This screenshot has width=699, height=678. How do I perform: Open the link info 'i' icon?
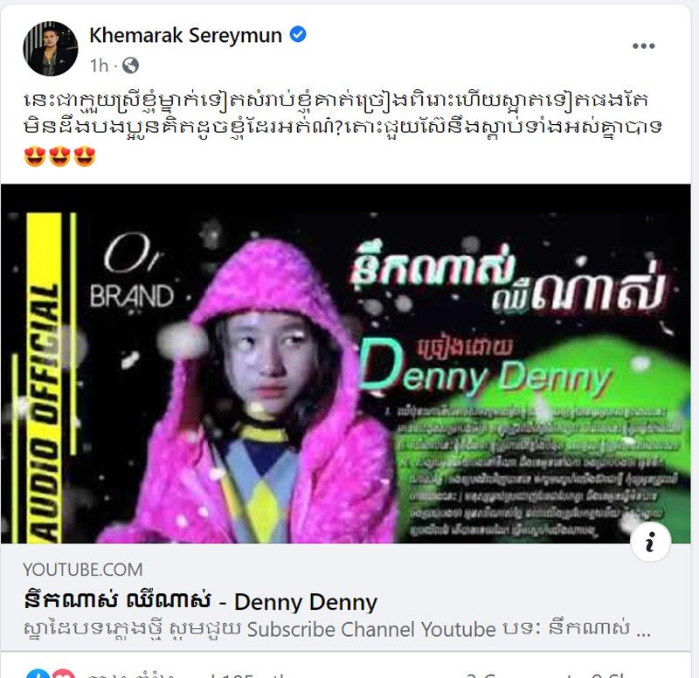pyautogui.click(x=650, y=542)
